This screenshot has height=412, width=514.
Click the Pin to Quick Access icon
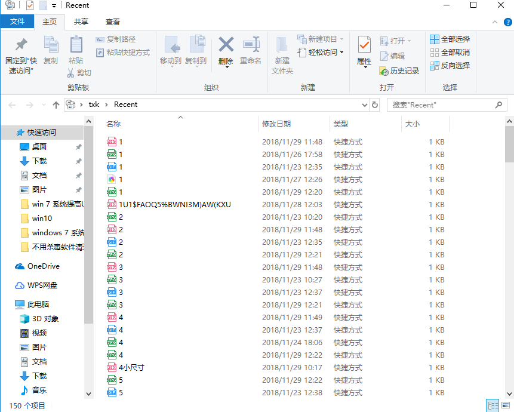tap(21, 46)
